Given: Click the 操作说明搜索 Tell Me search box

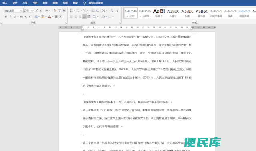Looking at the screenshot, I should (95, 3).
